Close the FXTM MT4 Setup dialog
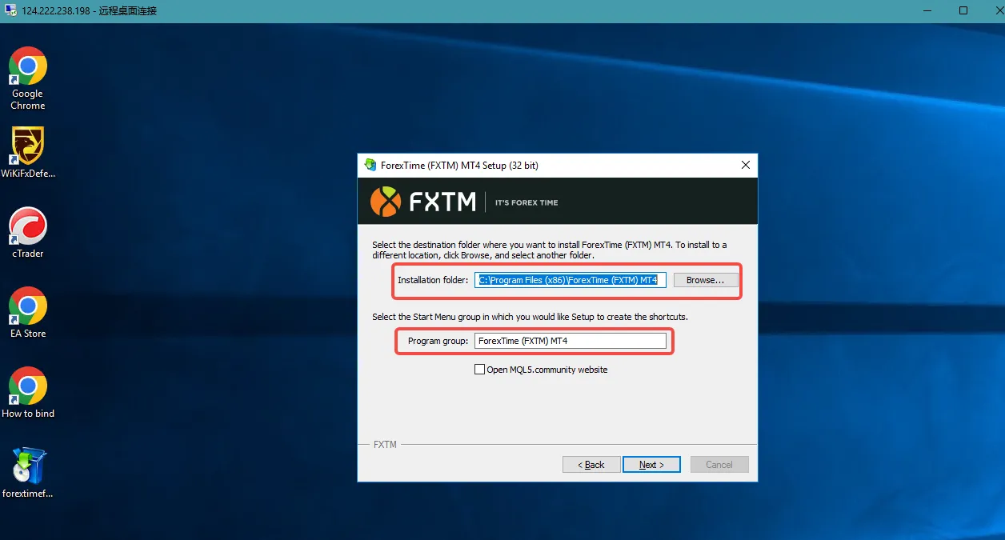Image resolution: width=1005 pixels, height=540 pixels. (x=746, y=165)
